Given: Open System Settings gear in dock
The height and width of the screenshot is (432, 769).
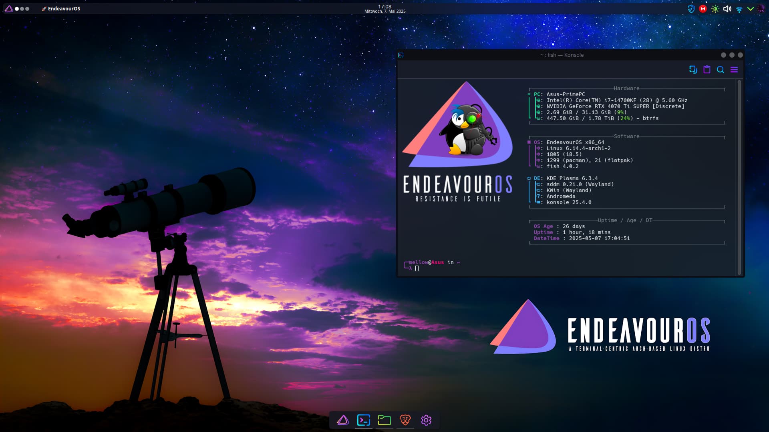Looking at the screenshot, I should coord(426,420).
